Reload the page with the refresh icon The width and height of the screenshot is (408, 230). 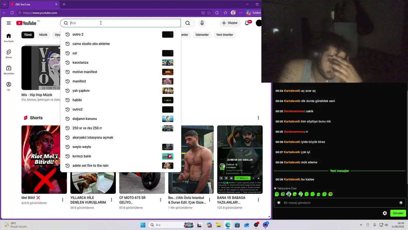(x=12, y=13)
